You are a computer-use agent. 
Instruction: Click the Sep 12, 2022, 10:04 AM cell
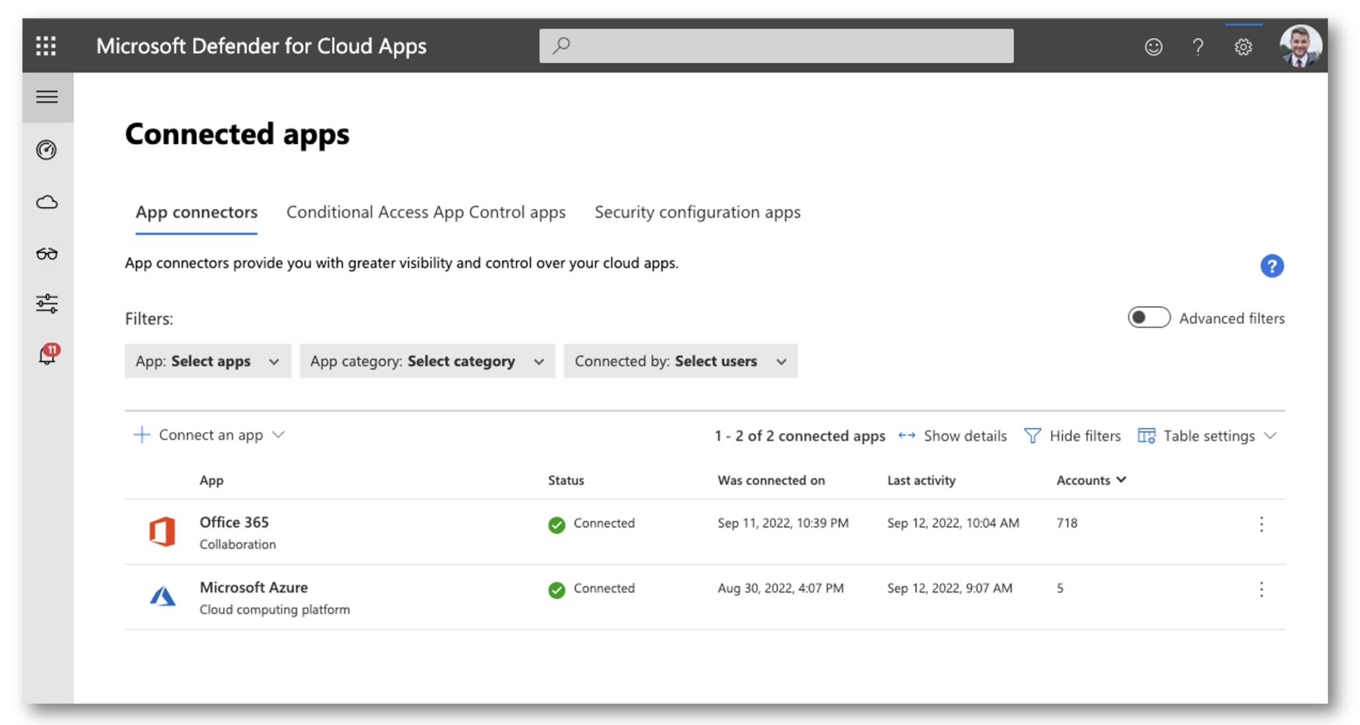pos(953,523)
